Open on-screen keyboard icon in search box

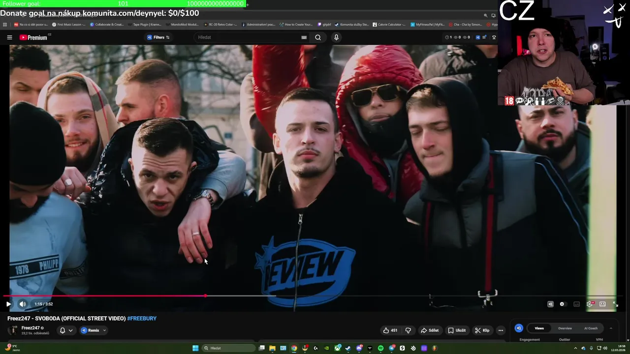[x=304, y=37]
